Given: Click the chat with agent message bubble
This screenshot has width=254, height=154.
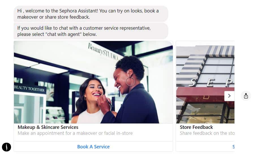Looking at the screenshot, I should (91, 31).
